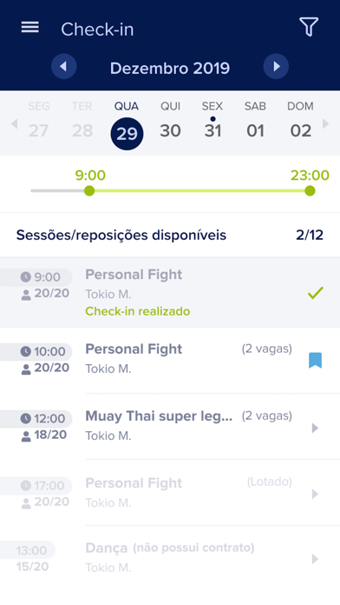340x605 pixels.
Task: Open the filter funnel icon
Action: click(x=309, y=27)
